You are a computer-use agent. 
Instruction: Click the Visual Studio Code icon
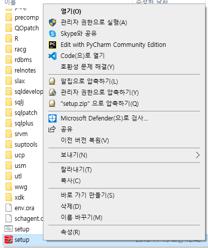(53, 56)
